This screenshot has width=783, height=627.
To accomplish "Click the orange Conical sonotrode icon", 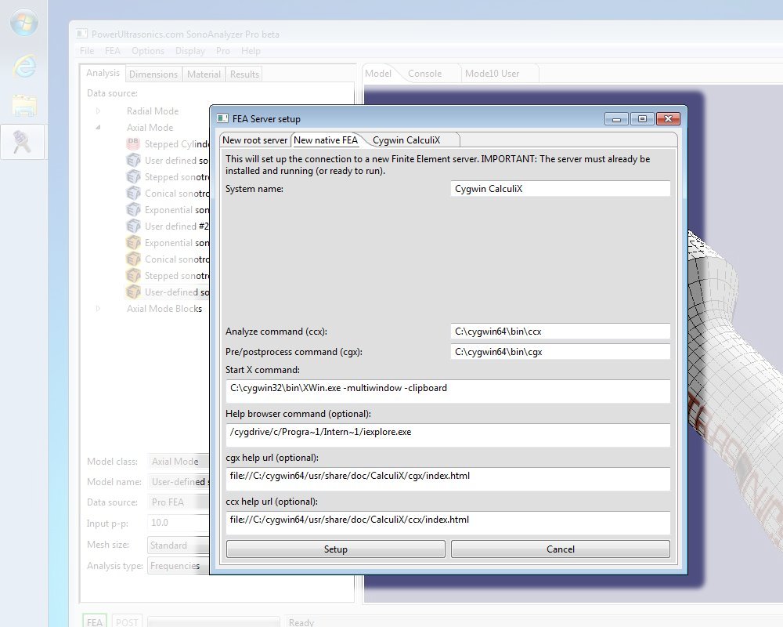I will pos(133,259).
